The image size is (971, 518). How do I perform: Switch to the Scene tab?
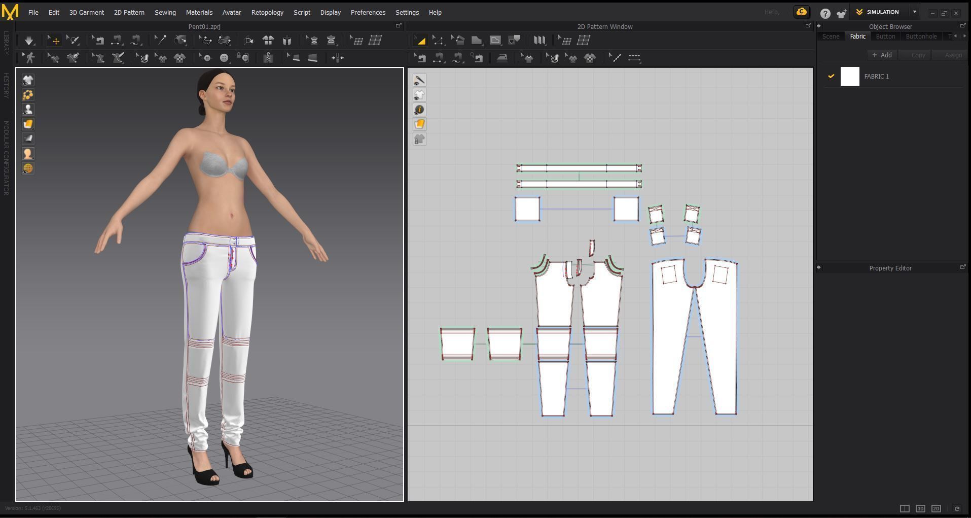point(831,37)
